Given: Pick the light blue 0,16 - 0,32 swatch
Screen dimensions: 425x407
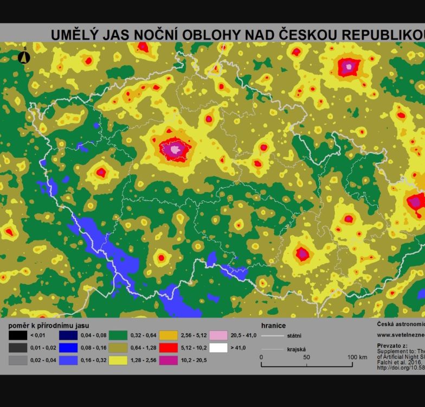Looking at the screenshot, I should point(70,360).
